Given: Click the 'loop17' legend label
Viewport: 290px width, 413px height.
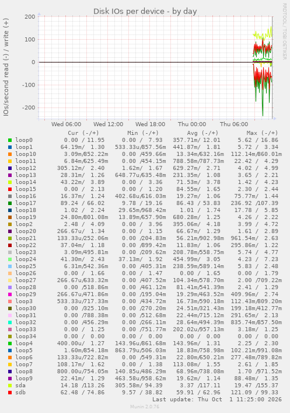Looking at the screenshot, I should click(26, 203).
